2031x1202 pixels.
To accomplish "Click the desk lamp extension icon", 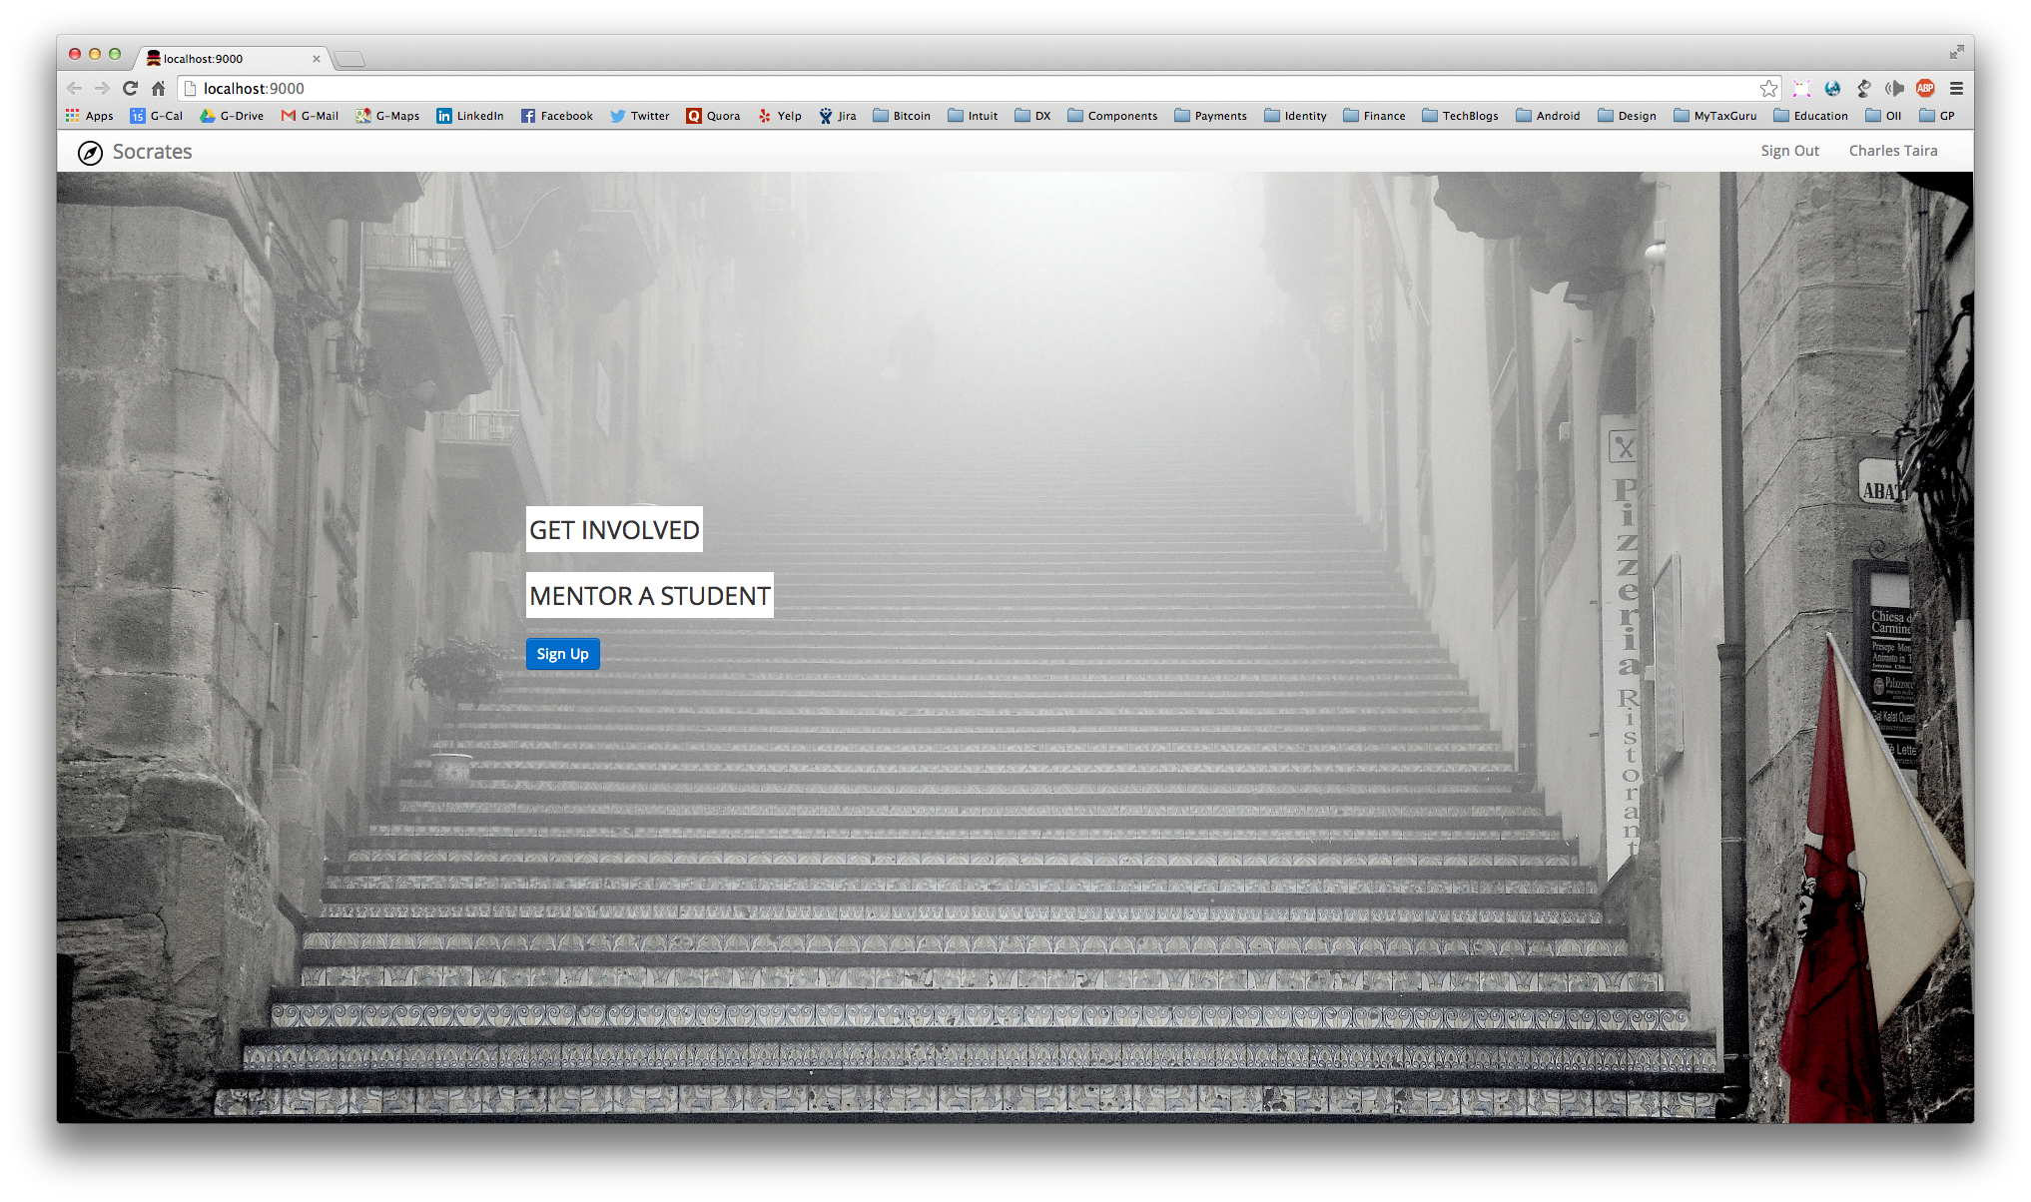I will [1863, 89].
